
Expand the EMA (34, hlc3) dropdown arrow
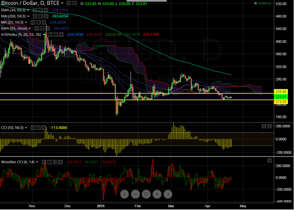click(28, 10)
